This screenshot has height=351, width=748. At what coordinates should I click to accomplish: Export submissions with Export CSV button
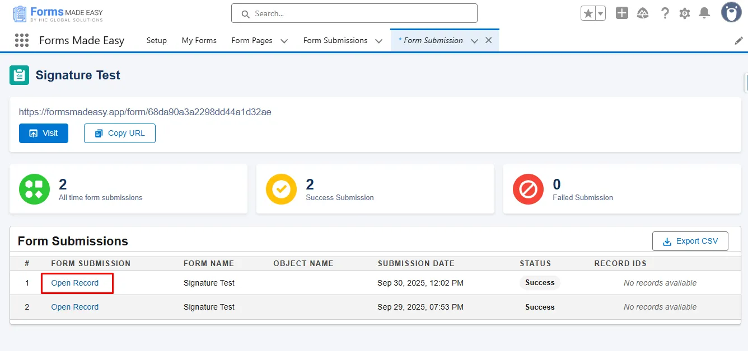pos(690,241)
